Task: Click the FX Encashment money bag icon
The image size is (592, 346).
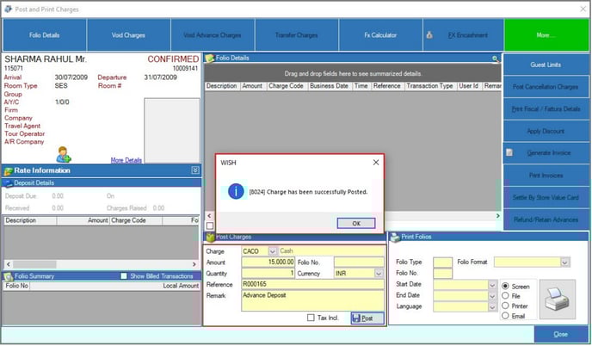Action: [x=428, y=35]
